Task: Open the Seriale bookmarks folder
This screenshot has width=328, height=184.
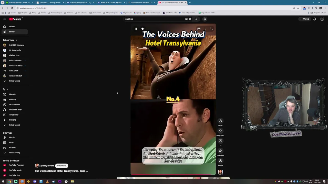Action: (x=42, y=13)
